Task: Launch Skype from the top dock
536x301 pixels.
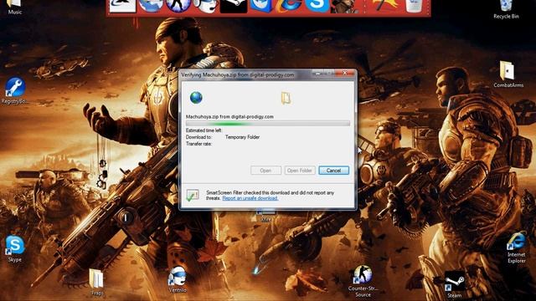Action: [317, 6]
